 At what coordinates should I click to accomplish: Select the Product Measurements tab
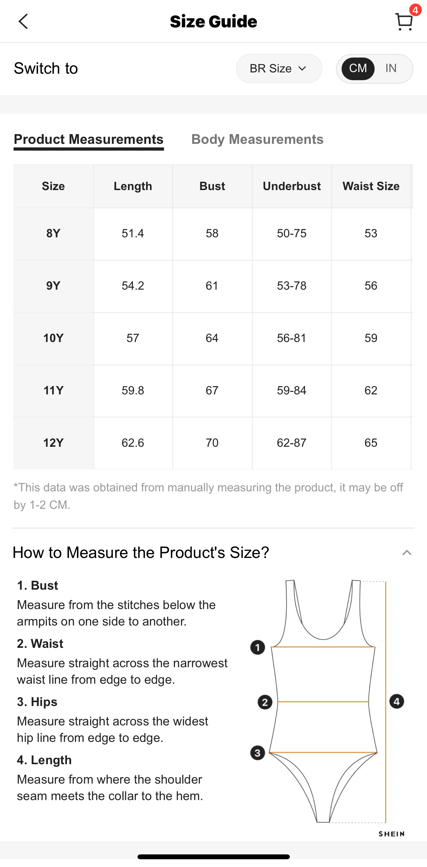coord(89,139)
